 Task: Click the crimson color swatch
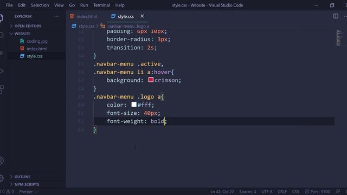[x=151, y=80]
